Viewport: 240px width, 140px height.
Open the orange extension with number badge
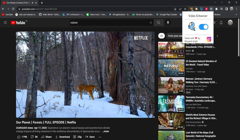point(191,9)
